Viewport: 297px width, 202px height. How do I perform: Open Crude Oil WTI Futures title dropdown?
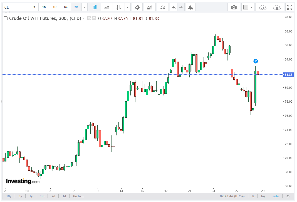click(x=83, y=18)
